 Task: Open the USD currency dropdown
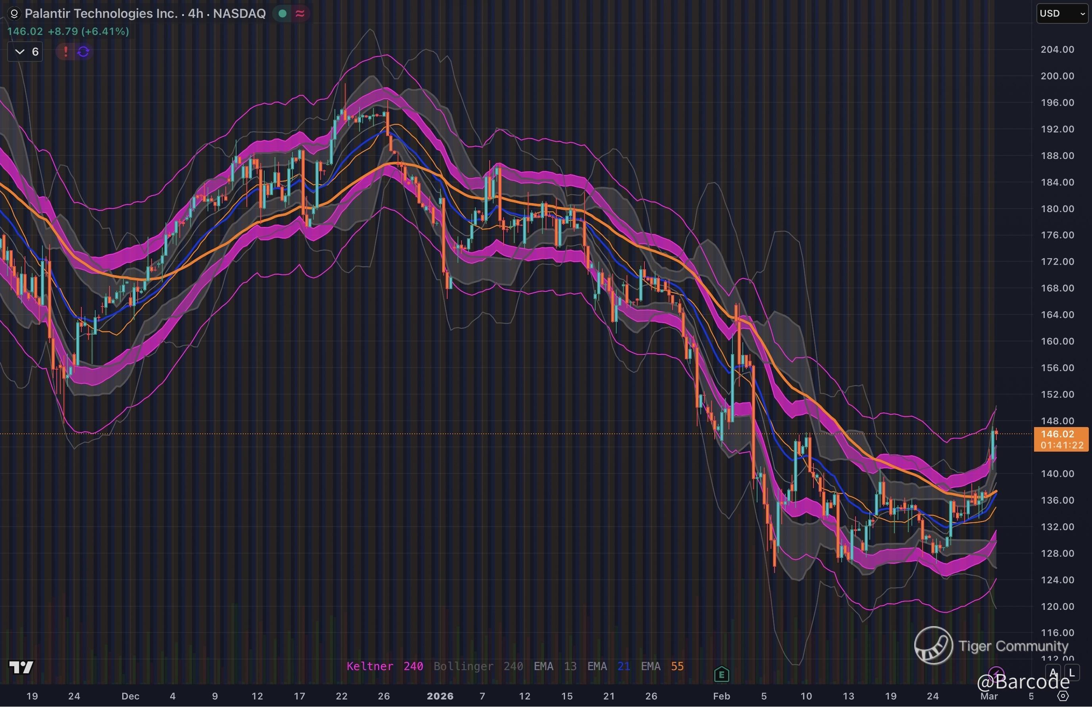click(x=1062, y=13)
